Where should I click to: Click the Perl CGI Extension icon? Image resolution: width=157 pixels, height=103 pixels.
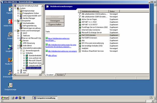click(x=80, y=35)
